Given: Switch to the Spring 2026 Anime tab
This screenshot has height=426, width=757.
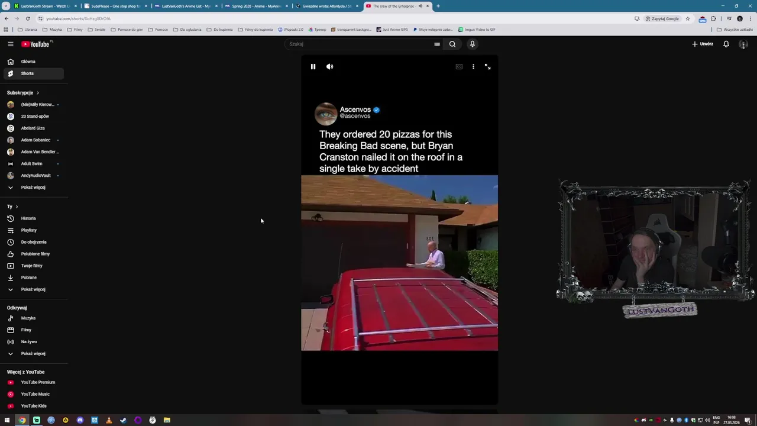Looking at the screenshot, I should point(256,6).
